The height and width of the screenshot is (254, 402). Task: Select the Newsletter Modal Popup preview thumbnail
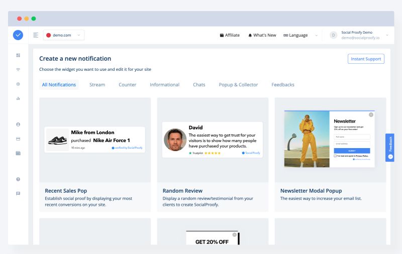click(x=331, y=140)
